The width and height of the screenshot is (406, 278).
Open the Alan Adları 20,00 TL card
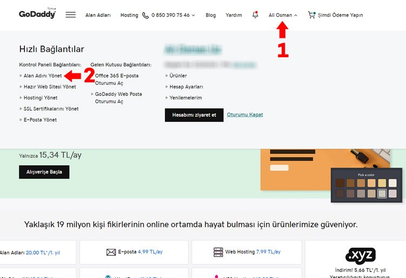click(x=38, y=252)
